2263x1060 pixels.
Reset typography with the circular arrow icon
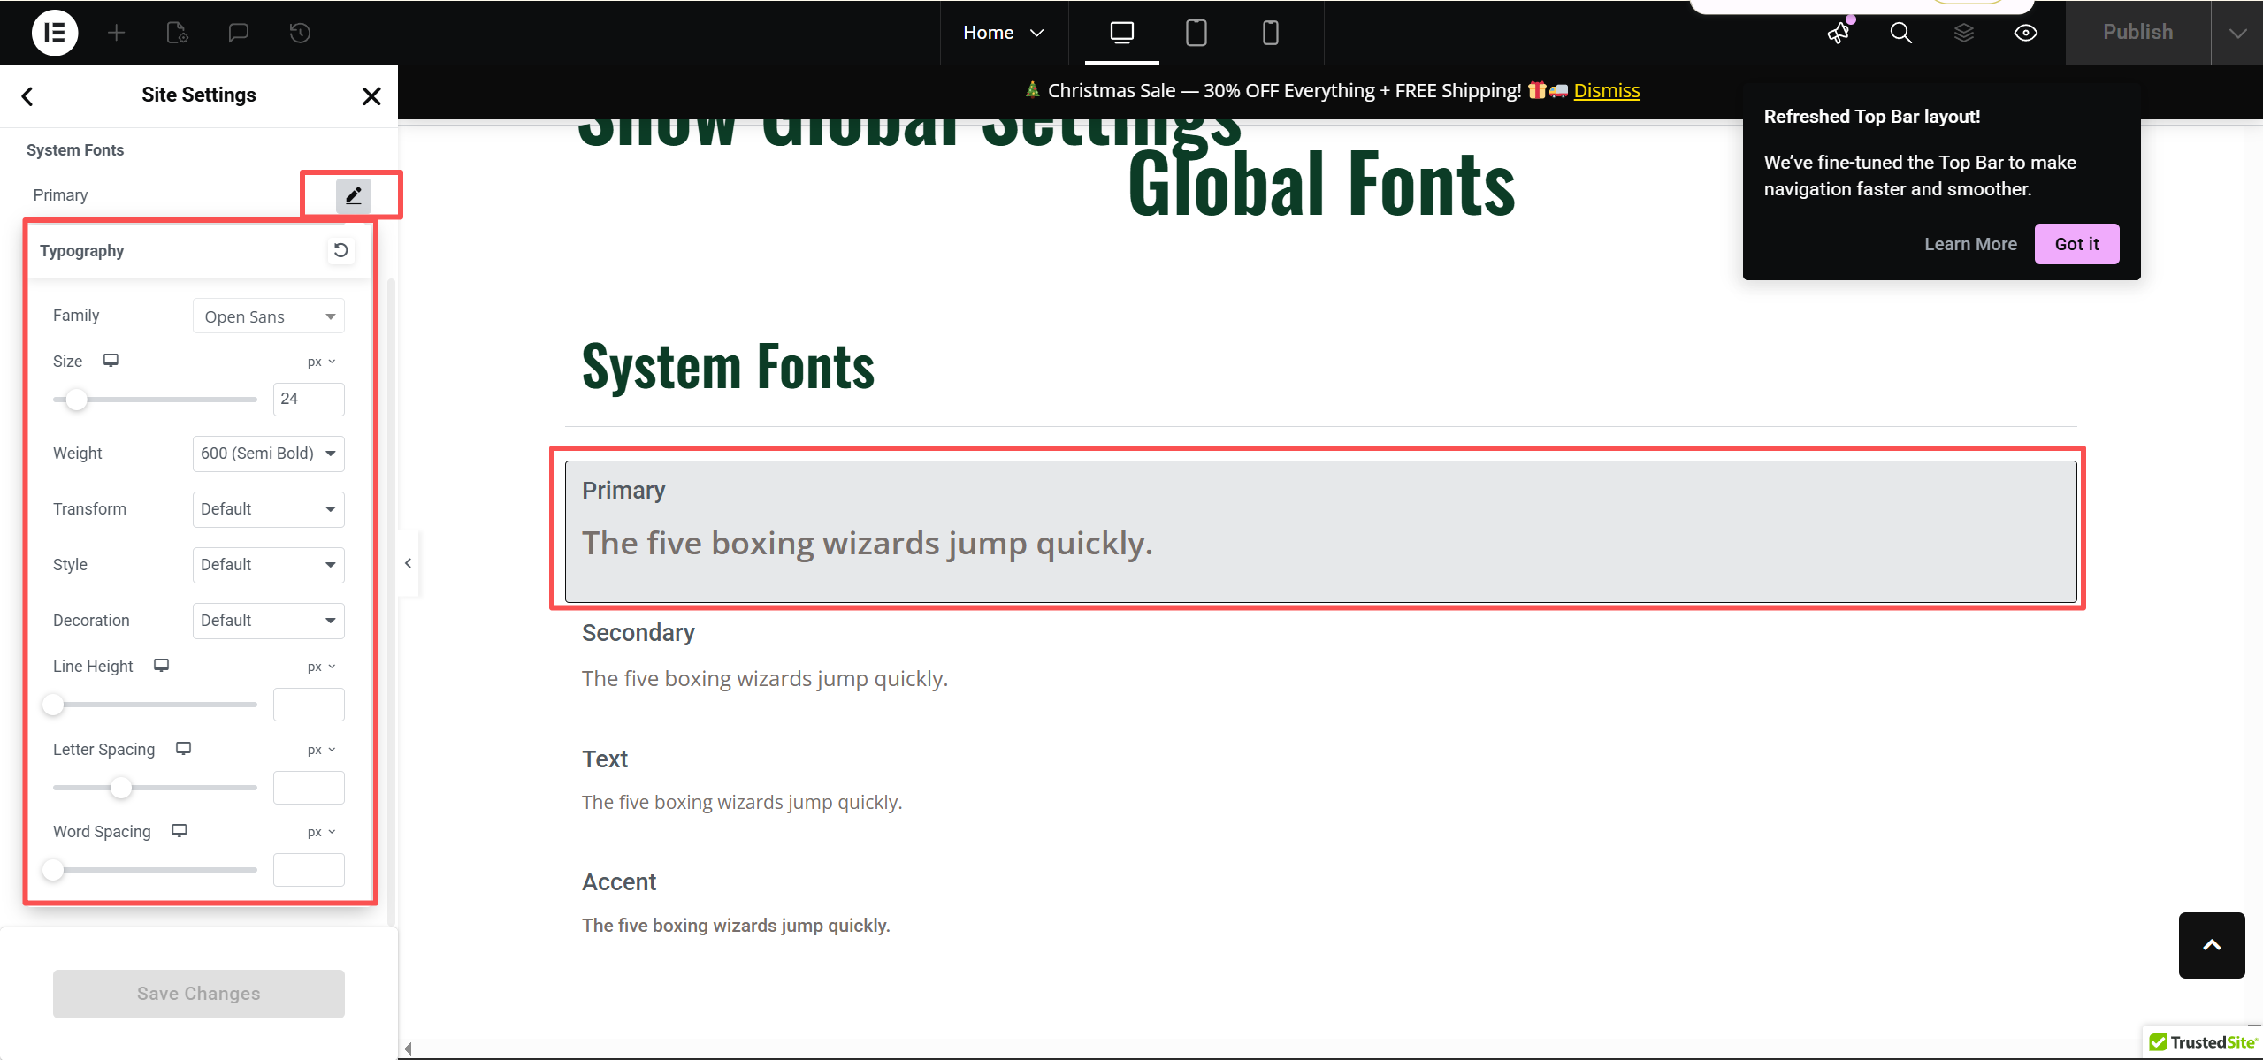tap(340, 251)
